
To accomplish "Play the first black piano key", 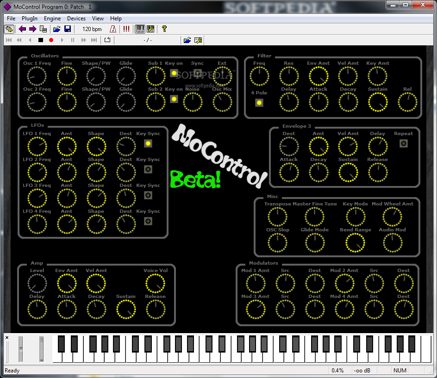I will click(61, 344).
